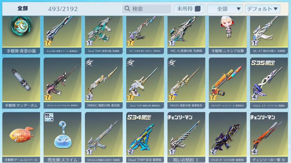Select the 手榴弾:青雲の龍 grenade item

(x=21, y=35)
